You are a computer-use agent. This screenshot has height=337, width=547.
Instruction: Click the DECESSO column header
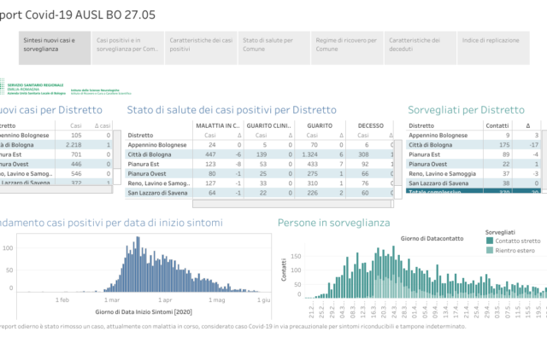[370, 125]
